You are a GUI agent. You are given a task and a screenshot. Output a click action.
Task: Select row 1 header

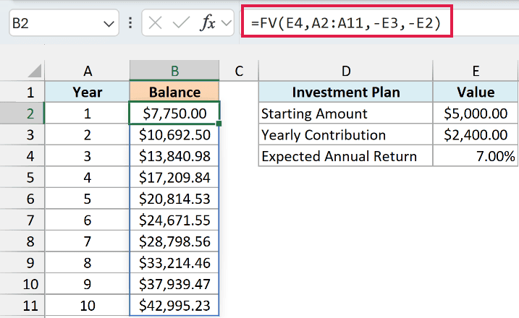[22, 92]
